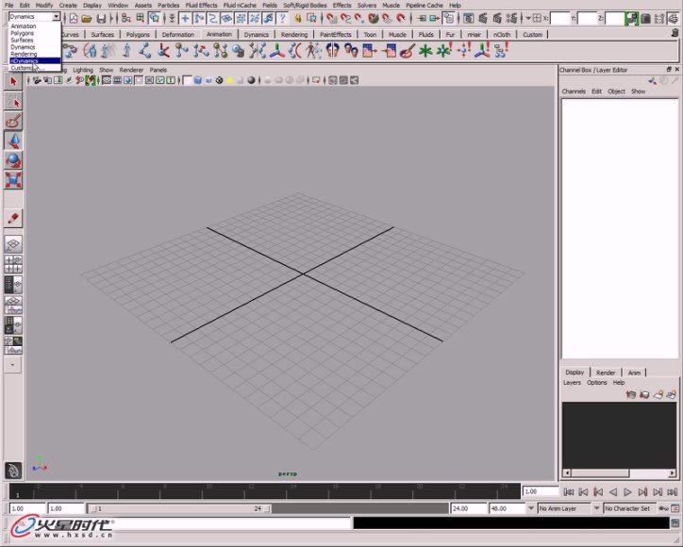683x547 pixels.
Task: Open the Options menu in Layer Editor
Action: [x=597, y=383]
